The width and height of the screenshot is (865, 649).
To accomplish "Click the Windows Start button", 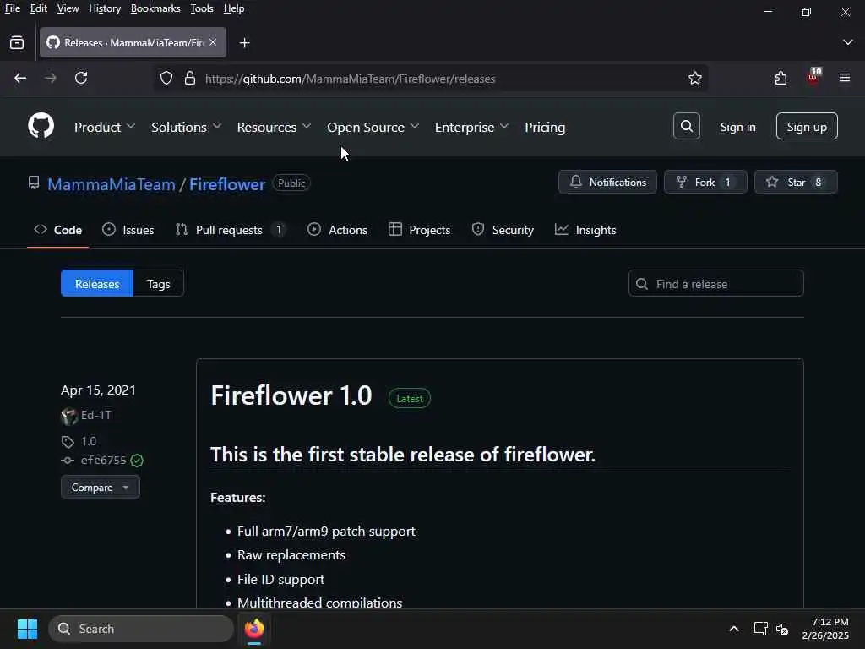I will (x=27, y=629).
